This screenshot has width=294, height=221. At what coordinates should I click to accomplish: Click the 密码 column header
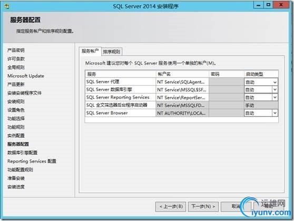click(227, 74)
